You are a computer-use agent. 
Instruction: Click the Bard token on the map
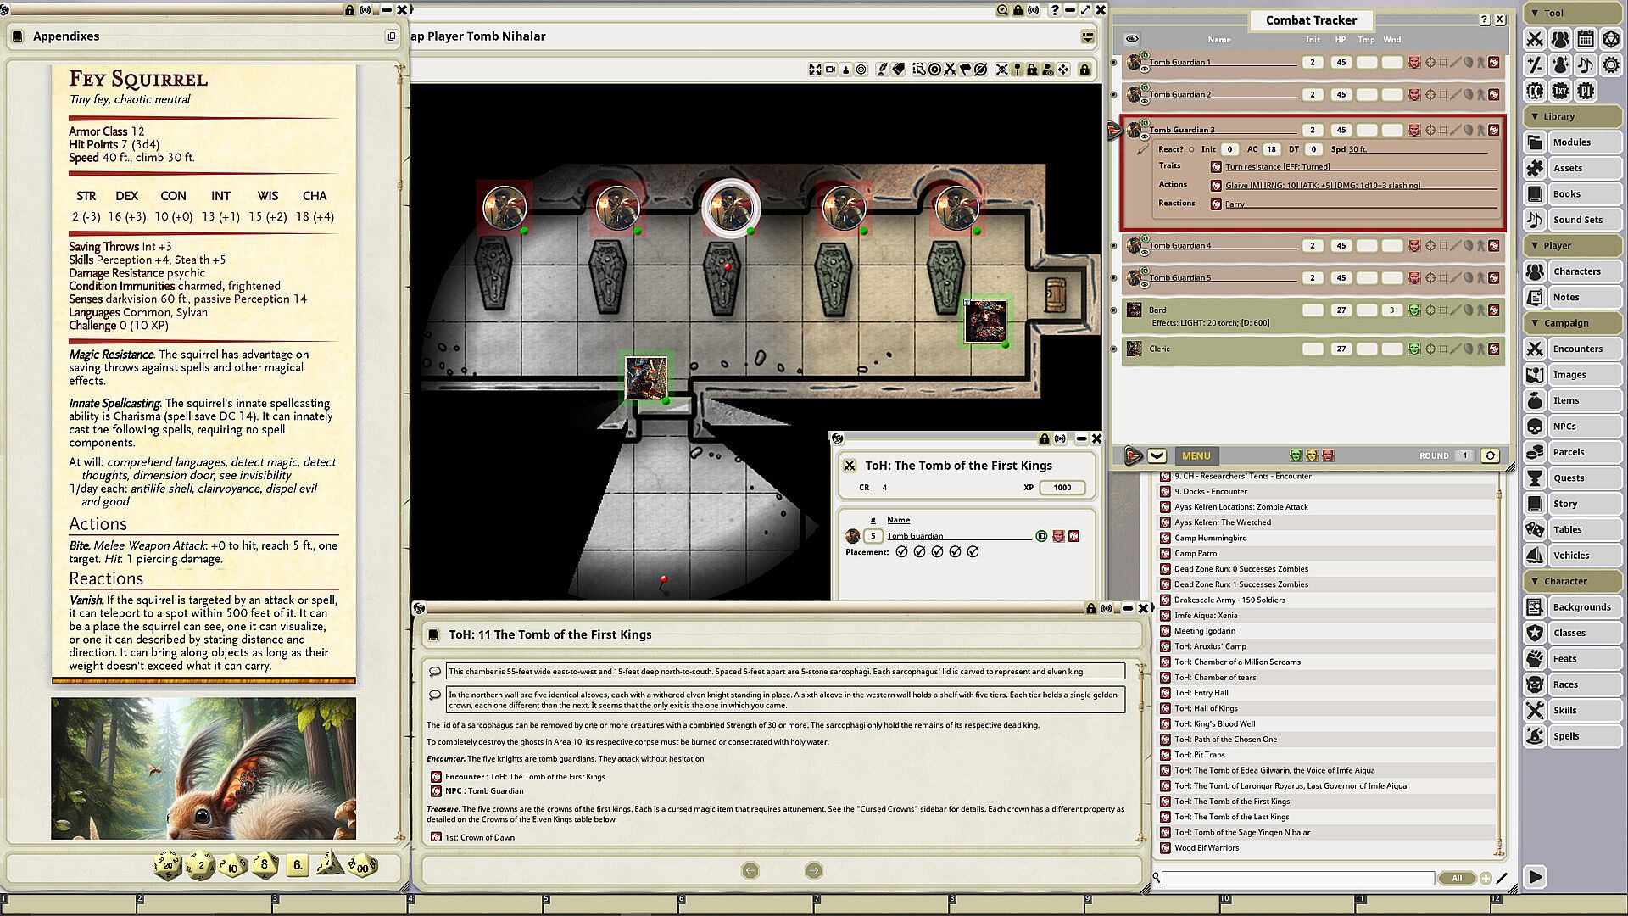(x=985, y=321)
